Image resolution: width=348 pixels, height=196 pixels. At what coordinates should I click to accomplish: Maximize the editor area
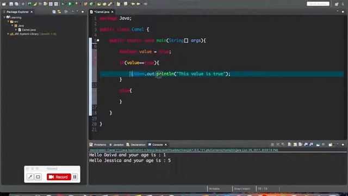point(343,11)
